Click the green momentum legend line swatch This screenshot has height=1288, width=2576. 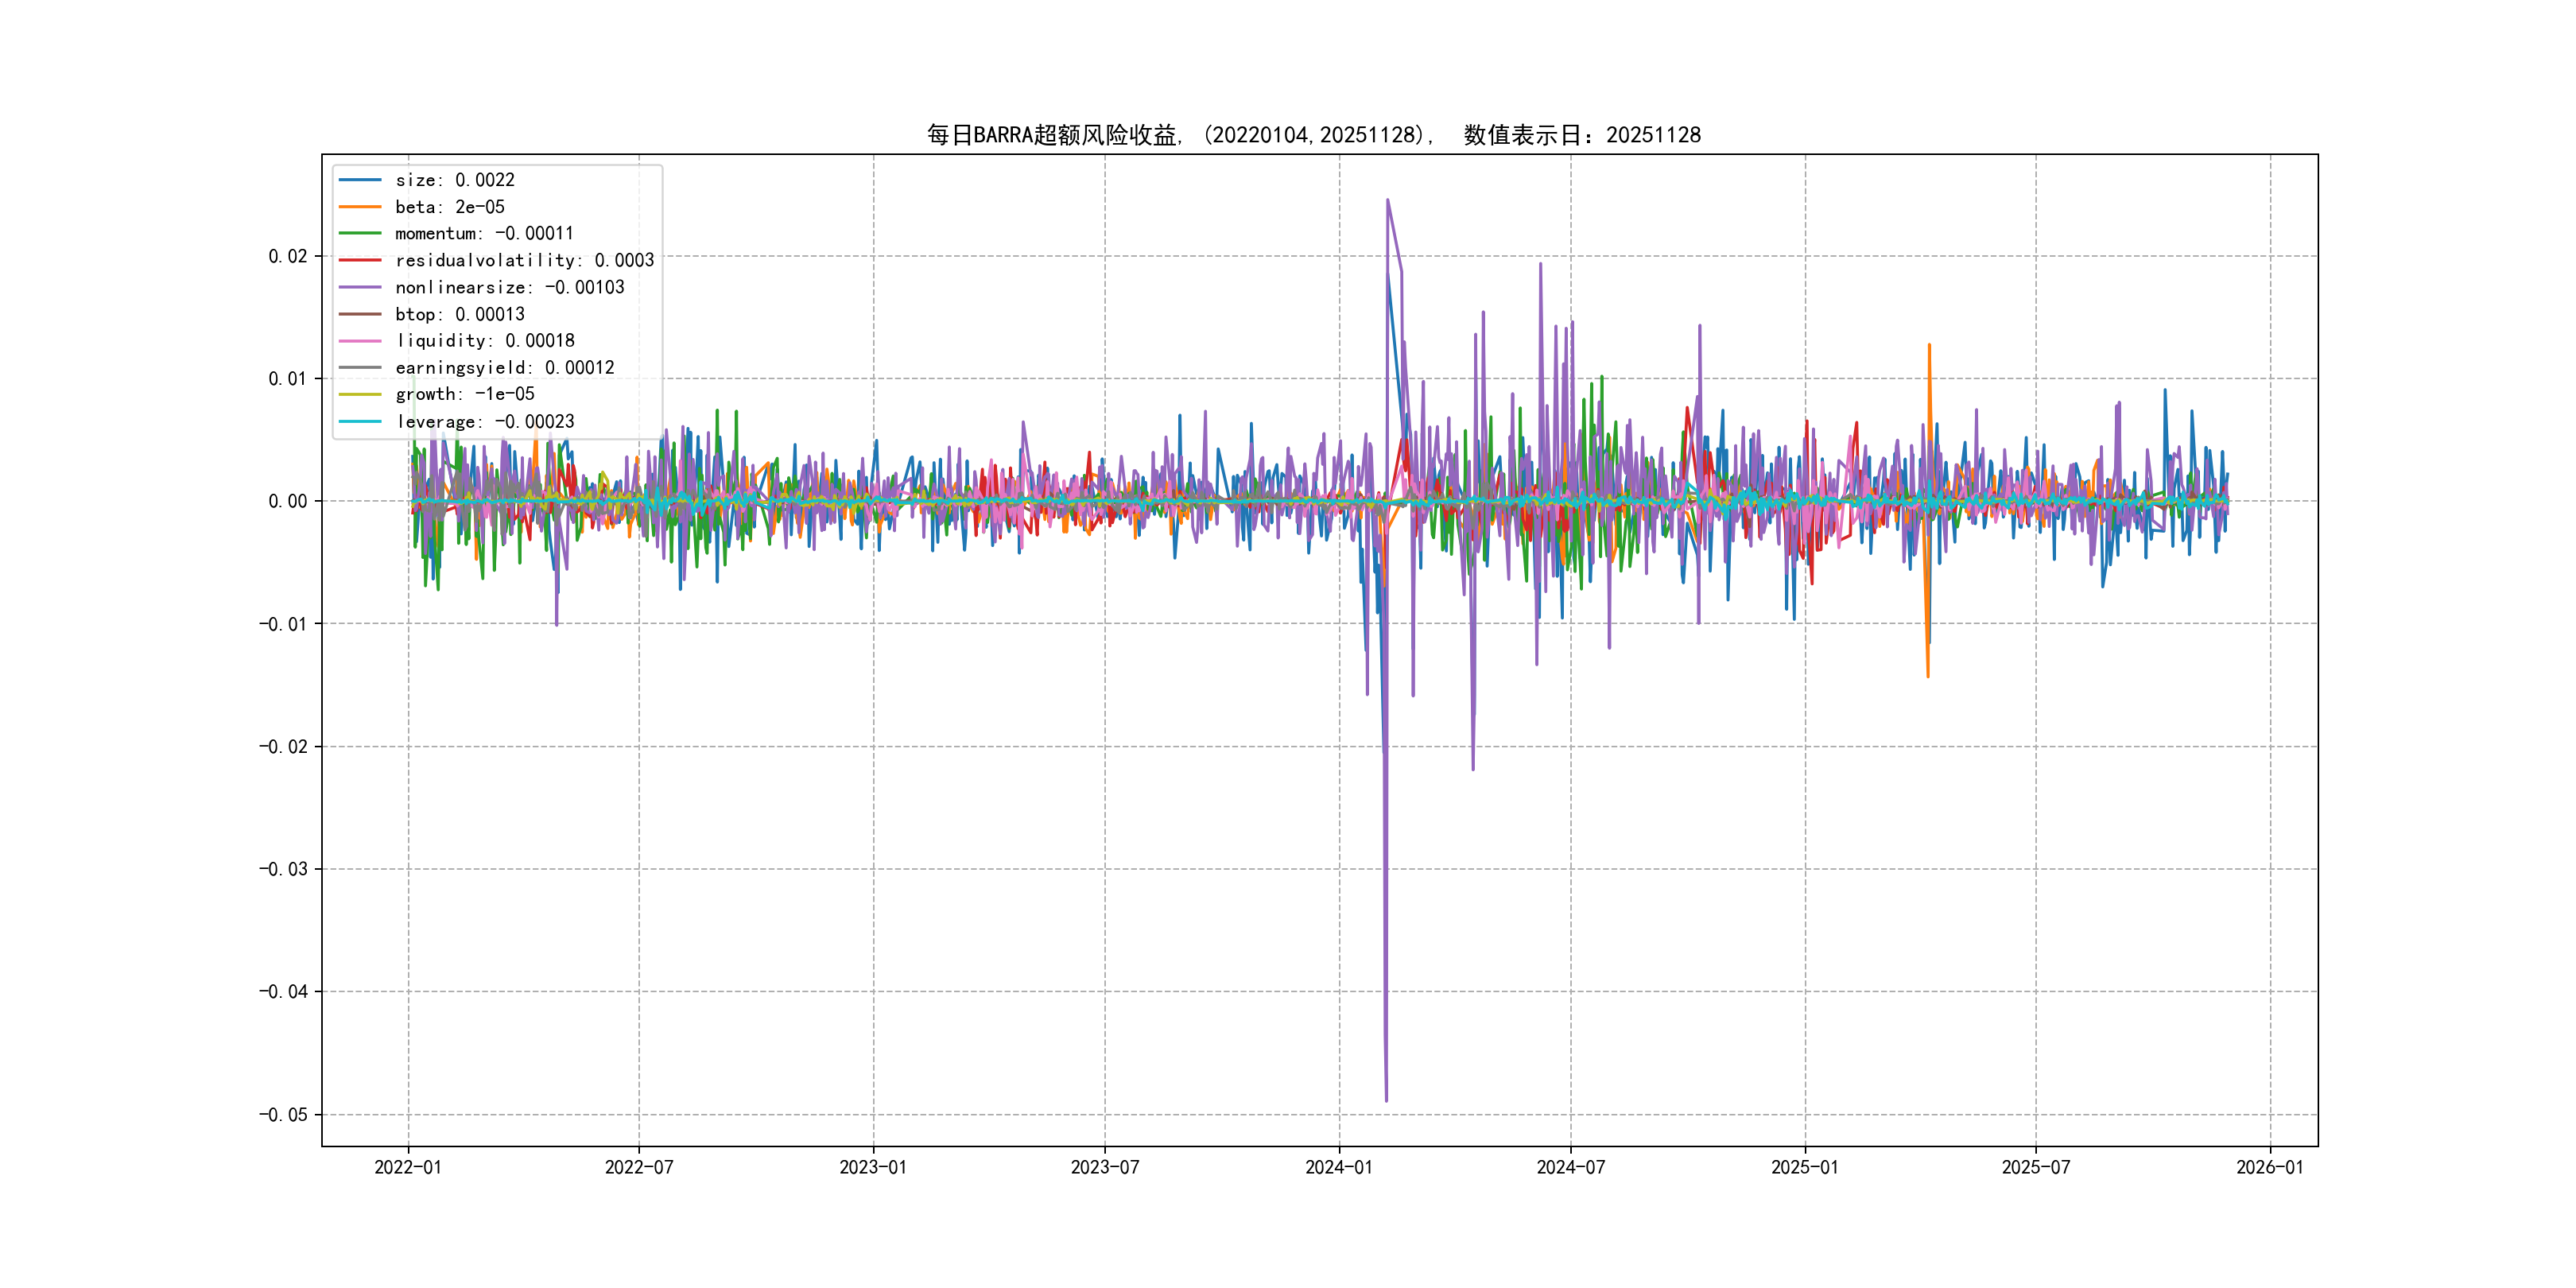point(360,233)
